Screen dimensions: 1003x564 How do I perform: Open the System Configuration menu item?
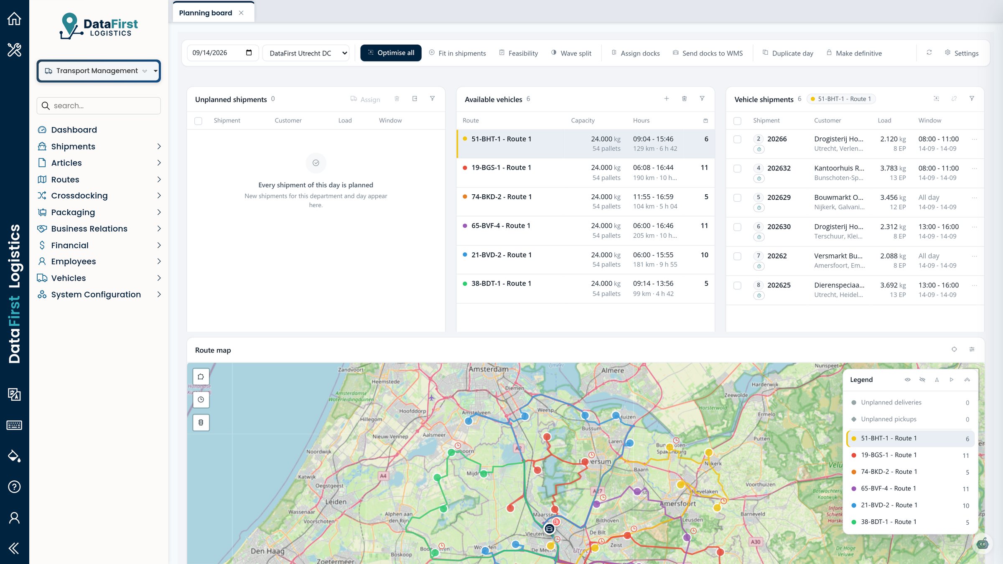coord(99,295)
